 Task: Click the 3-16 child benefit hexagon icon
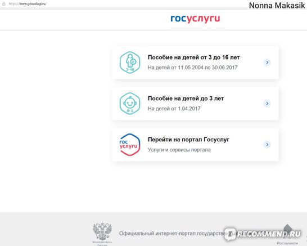[130, 62]
